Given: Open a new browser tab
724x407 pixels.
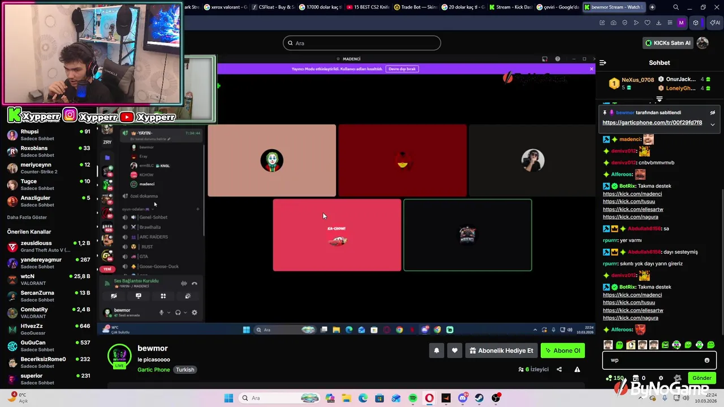Looking at the screenshot, I should point(652,7).
